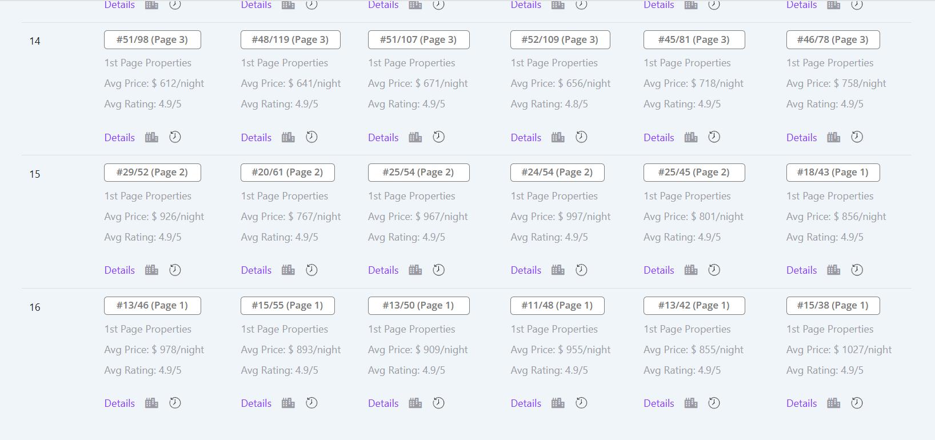Open the clock icon in the #13/50 cell
The height and width of the screenshot is (440, 935).
click(x=438, y=403)
